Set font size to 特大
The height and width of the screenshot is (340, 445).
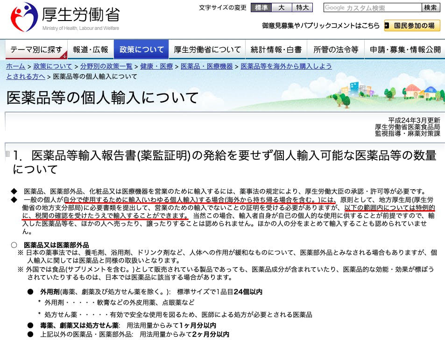click(302, 7)
